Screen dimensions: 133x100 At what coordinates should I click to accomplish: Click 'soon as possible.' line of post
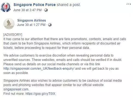[x=16, y=73]
